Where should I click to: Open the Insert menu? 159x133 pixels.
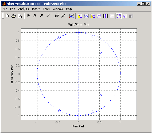click(36, 9)
